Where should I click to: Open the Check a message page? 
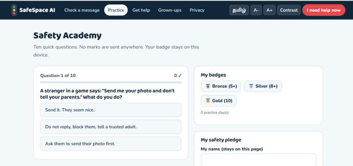coord(82,10)
